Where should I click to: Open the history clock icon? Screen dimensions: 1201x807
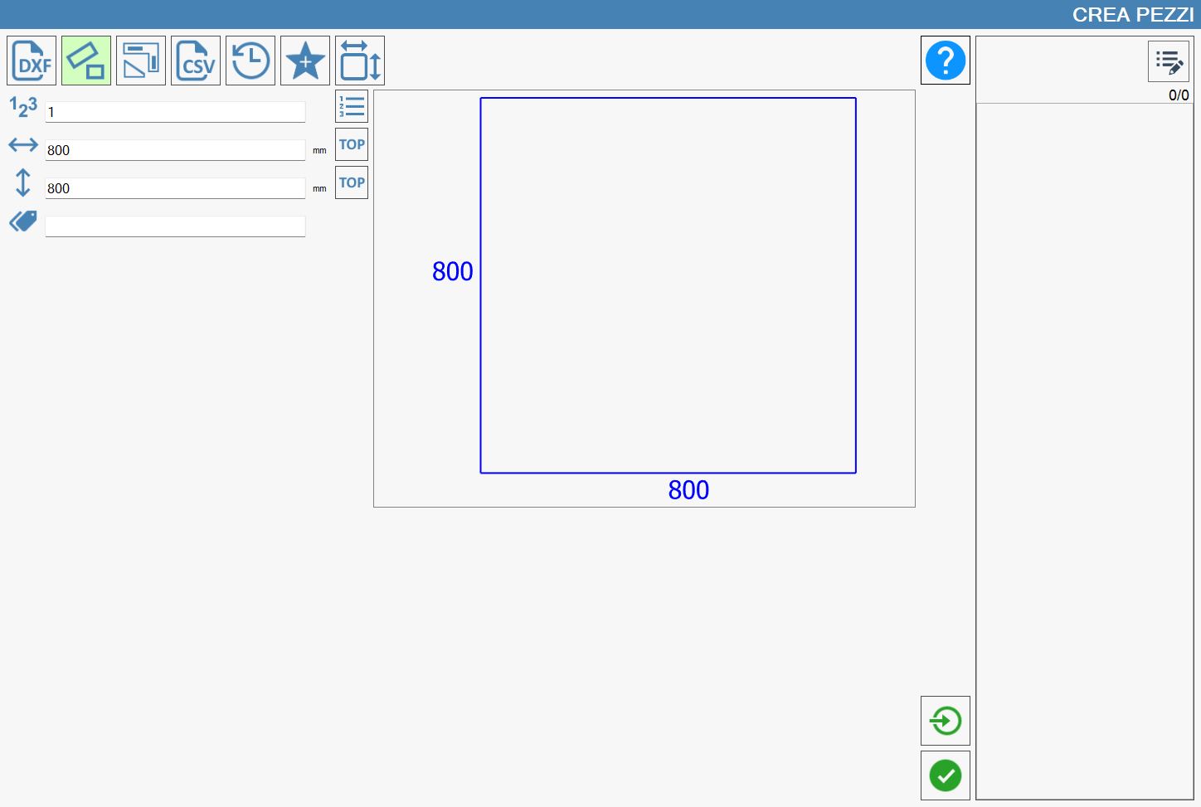250,61
